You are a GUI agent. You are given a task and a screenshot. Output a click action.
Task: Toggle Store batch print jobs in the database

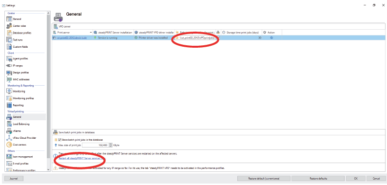tap(59, 140)
